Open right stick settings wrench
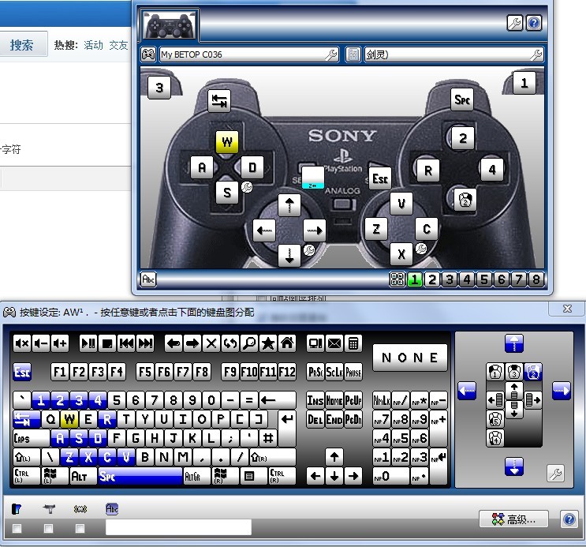Viewport: 586px width, 547px height. [x=421, y=249]
